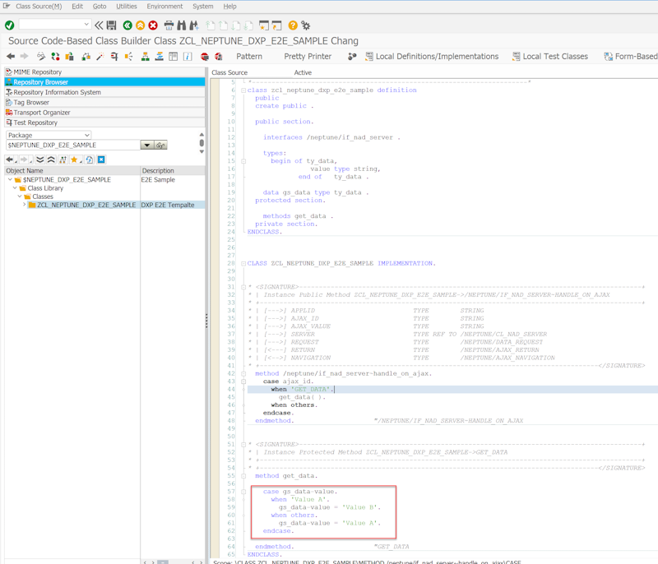Click the black back arrow in application toolbar
Image resolution: width=658 pixels, height=564 pixels.
[x=11, y=56]
